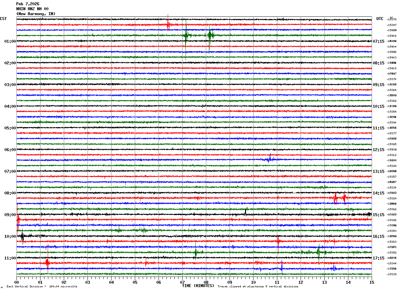Select DC offset value -15406
Viewport: 398px width, 291px height.
click(392, 36)
